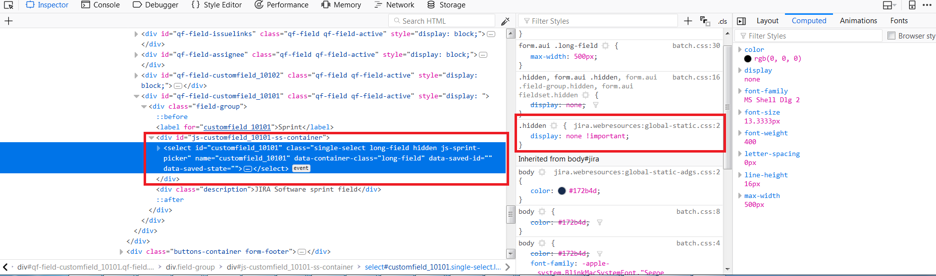Activate the element picker tool
Viewport: 936px width, 276px height.
[8, 5]
